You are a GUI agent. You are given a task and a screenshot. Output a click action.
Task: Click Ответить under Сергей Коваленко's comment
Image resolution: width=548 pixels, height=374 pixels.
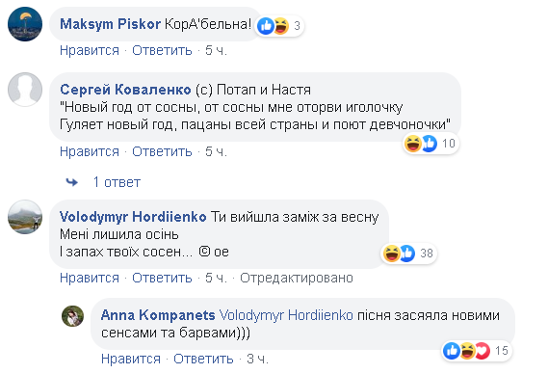coord(162,151)
